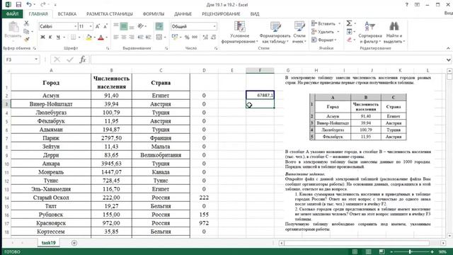
Task: Align cell content to vertical middle
Action: pos(124,26)
